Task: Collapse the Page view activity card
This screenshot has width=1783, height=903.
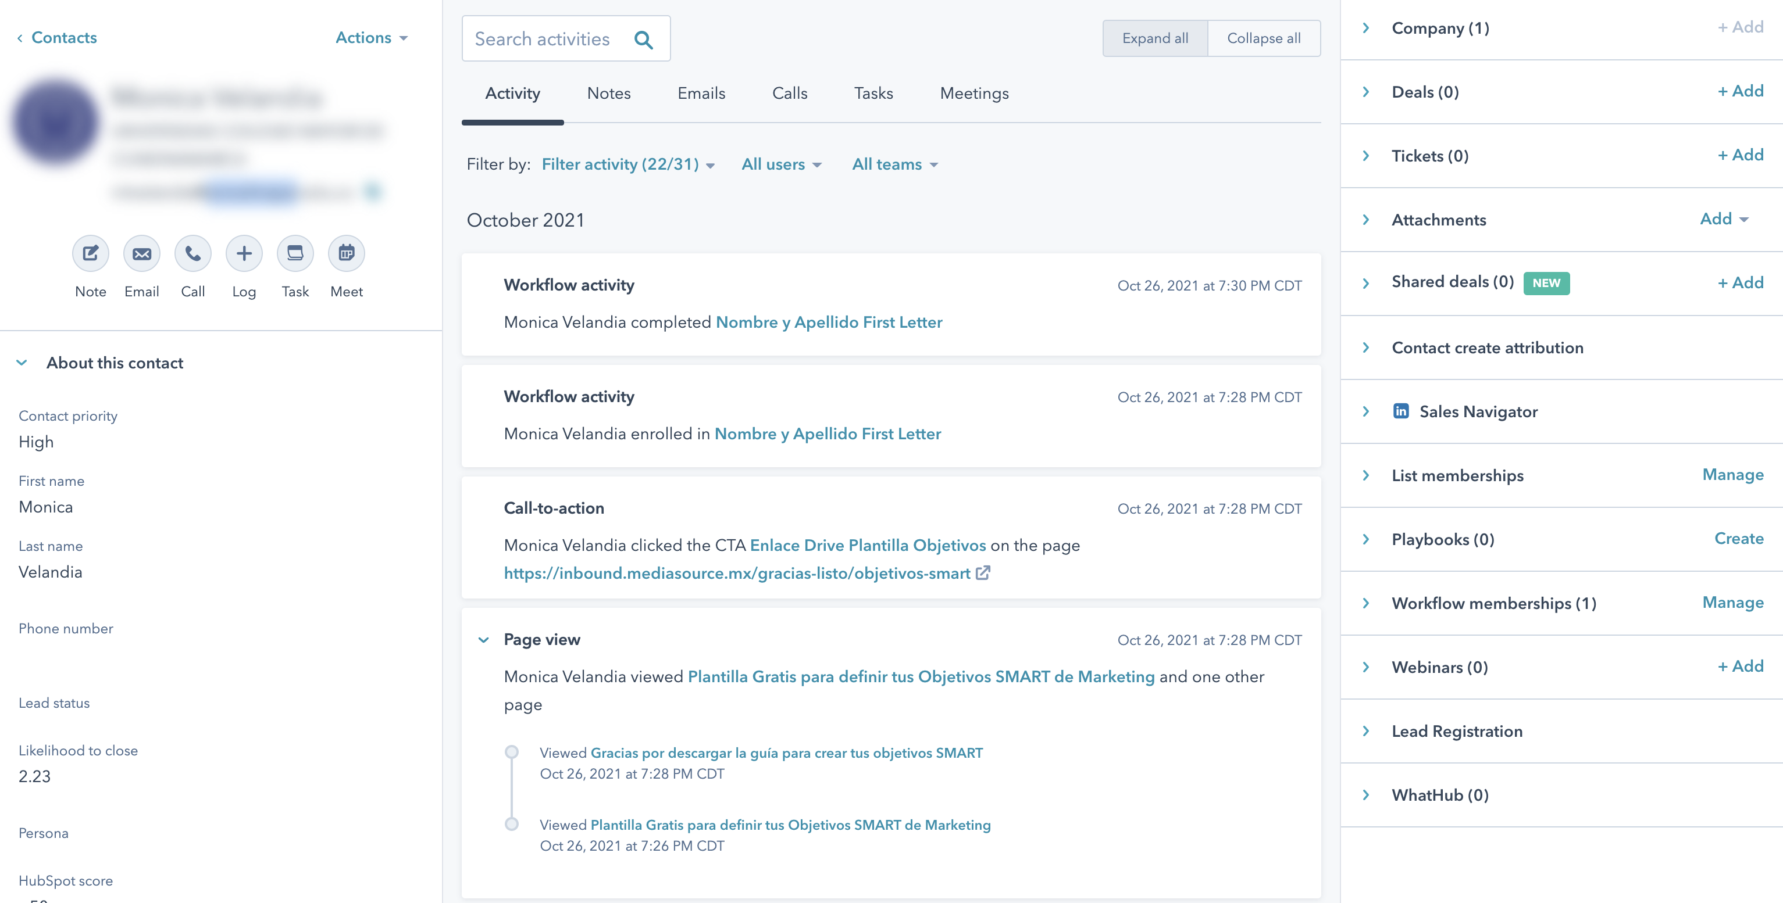Action: tap(484, 640)
